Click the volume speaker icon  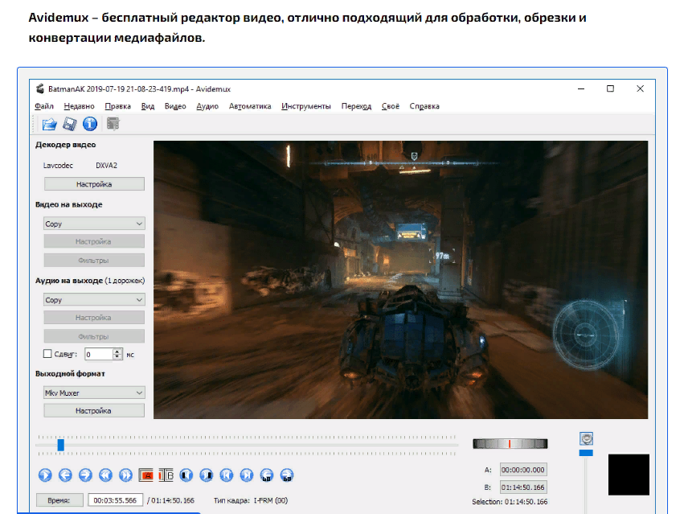pyautogui.click(x=586, y=438)
